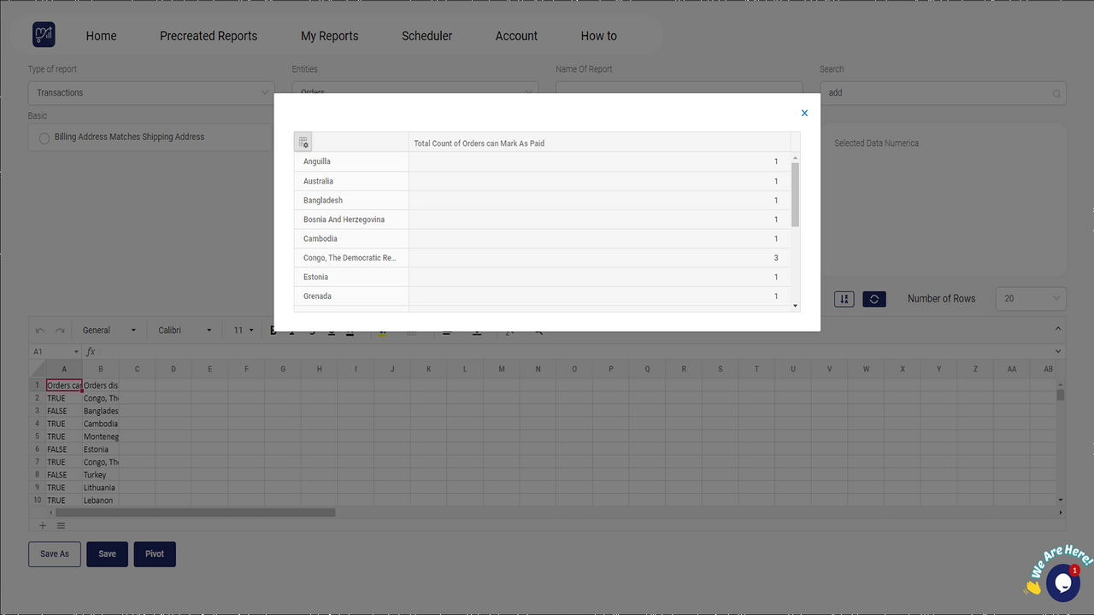
Task: Select Cambodia row in pivot popup
Action: pyautogui.click(x=351, y=238)
